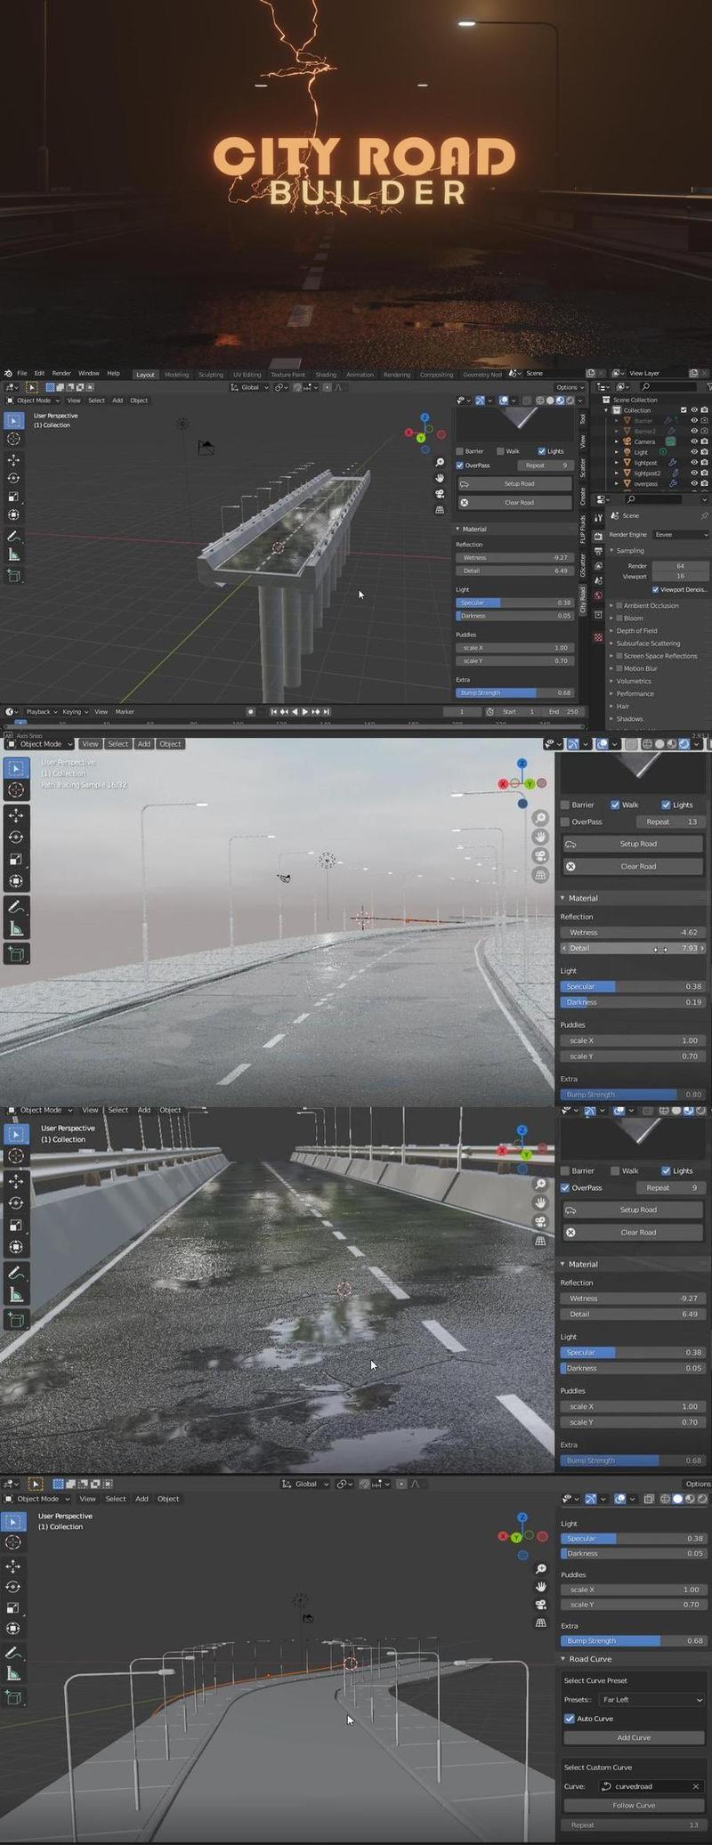Click the End 250 frame field
Viewport: 712px width, 1845px height.
click(562, 712)
